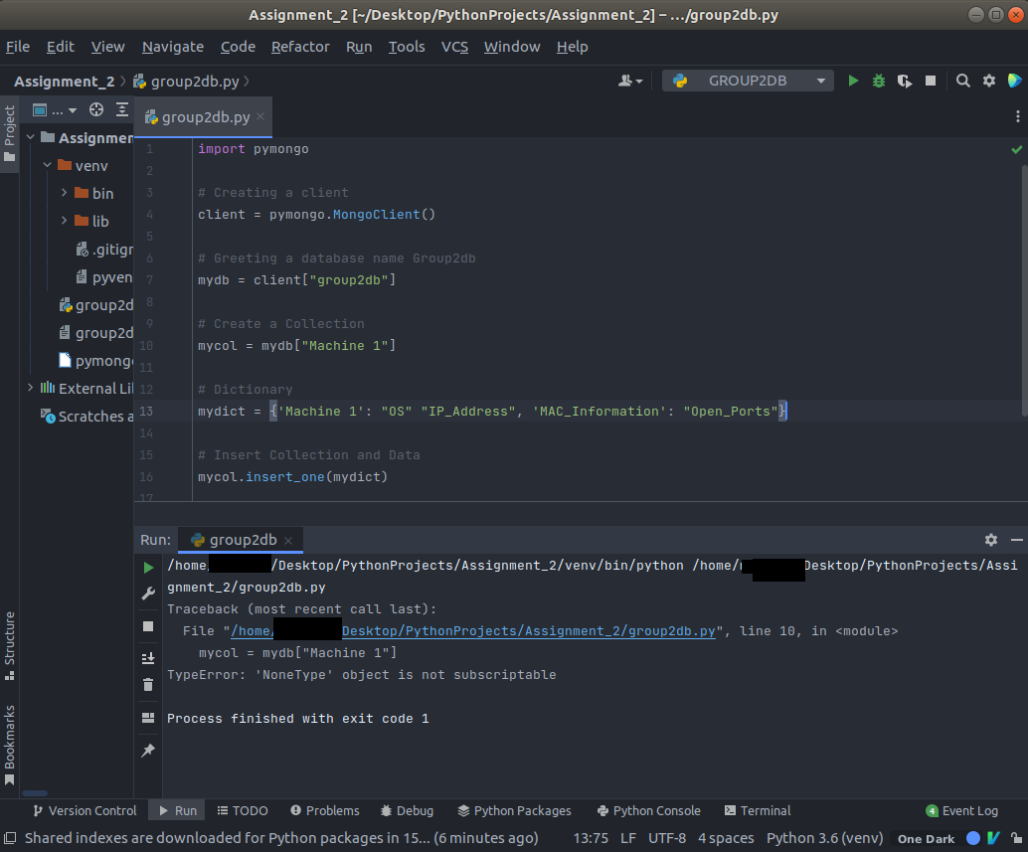Open Search Everywhere via magnifier icon

click(x=962, y=81)
